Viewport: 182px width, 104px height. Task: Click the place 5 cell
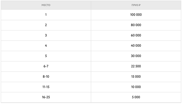(46, 56)
